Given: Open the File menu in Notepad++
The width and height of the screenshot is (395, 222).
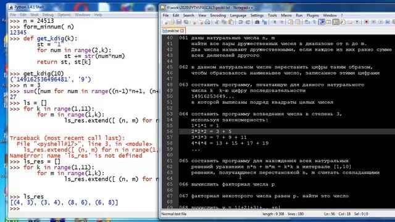Looking at the screenshot, I should (x=165, y=15).
